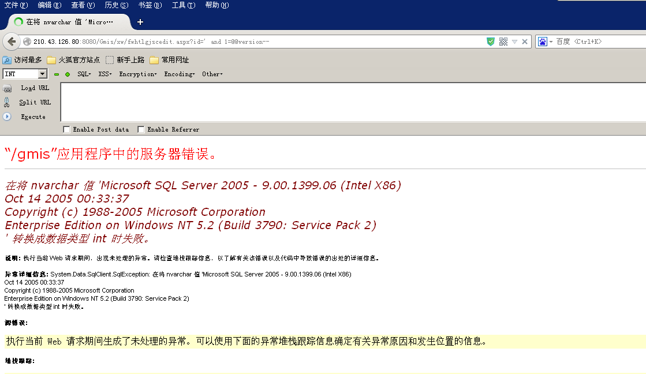646x374 pixels.
Task: Open the 历史 menu
Action: click(117, 5)
